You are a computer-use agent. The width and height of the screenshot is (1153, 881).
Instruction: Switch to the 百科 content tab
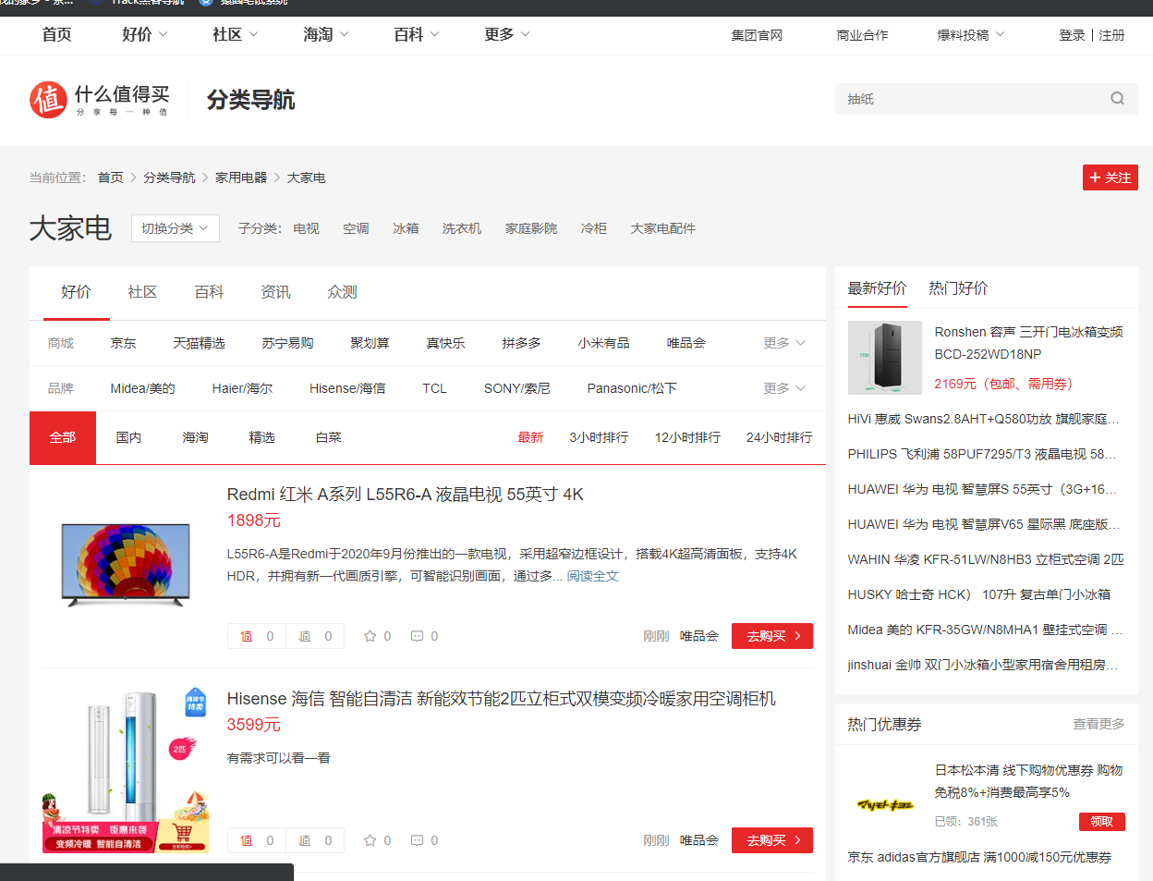209,292
